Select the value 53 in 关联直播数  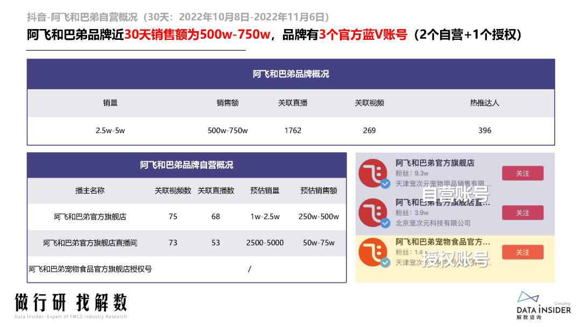coord(216,243)
